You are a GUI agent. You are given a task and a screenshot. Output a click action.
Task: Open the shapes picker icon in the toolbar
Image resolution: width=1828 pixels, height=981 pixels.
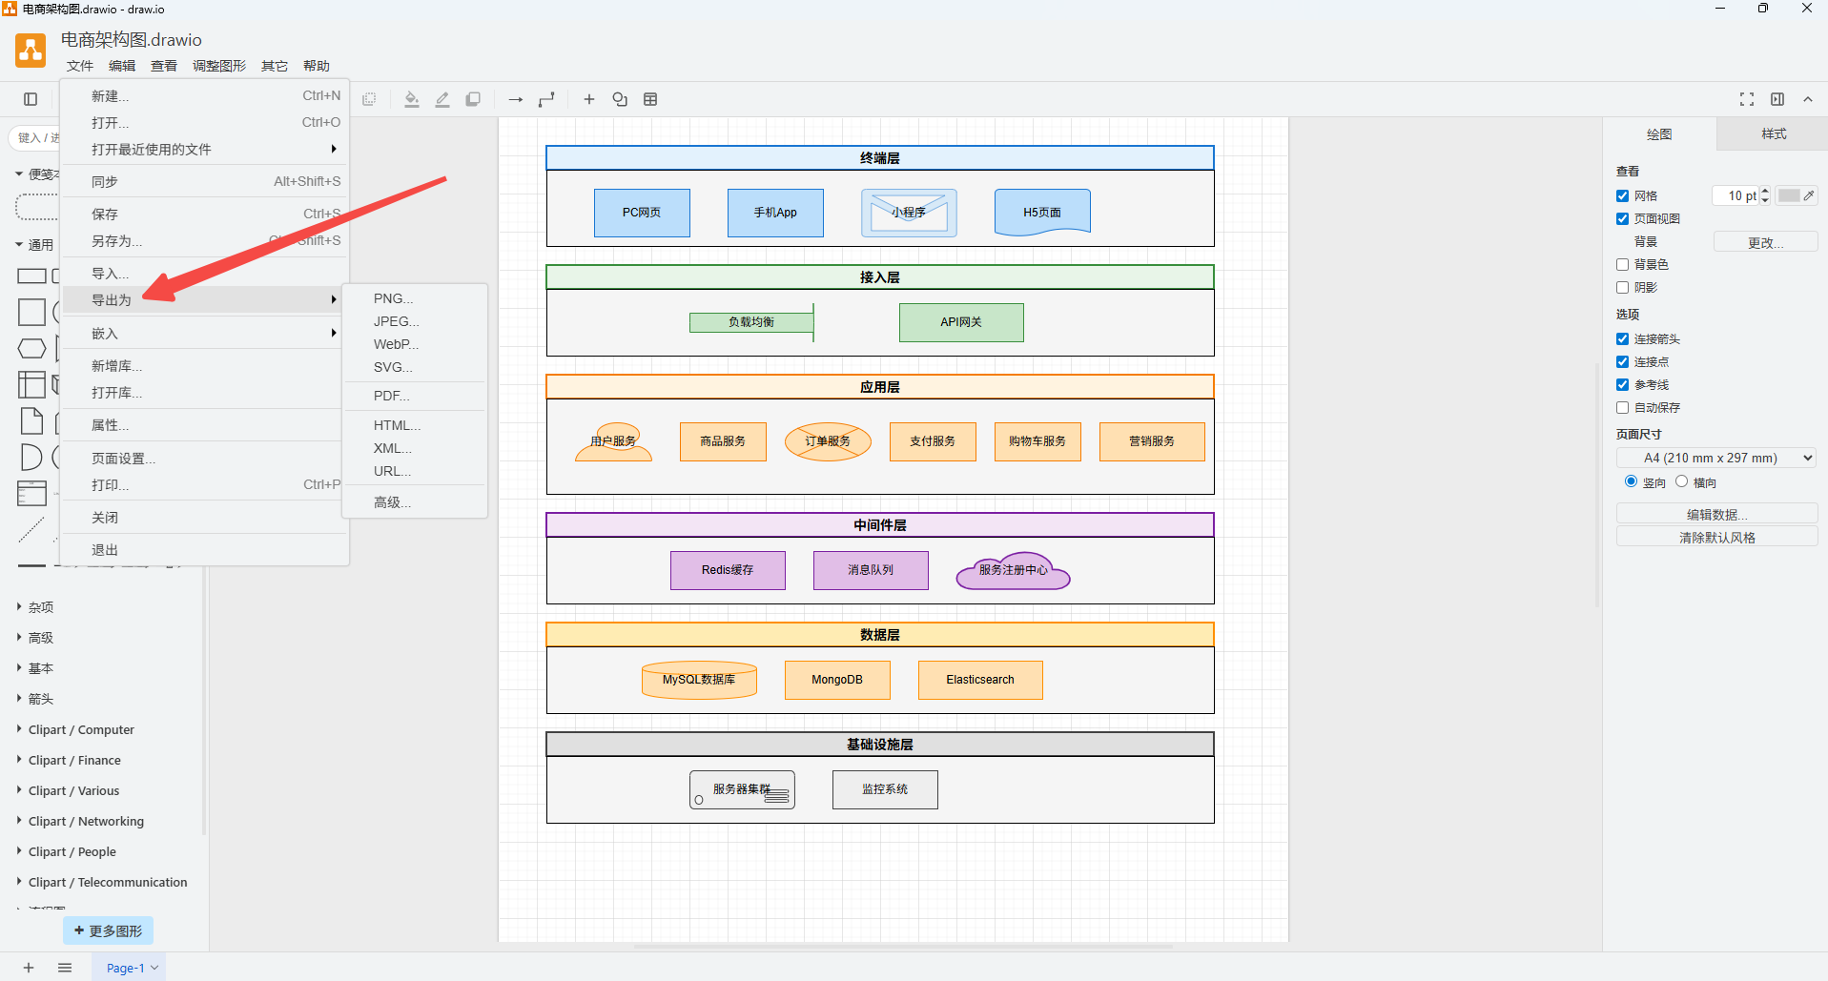coord(620,99)
